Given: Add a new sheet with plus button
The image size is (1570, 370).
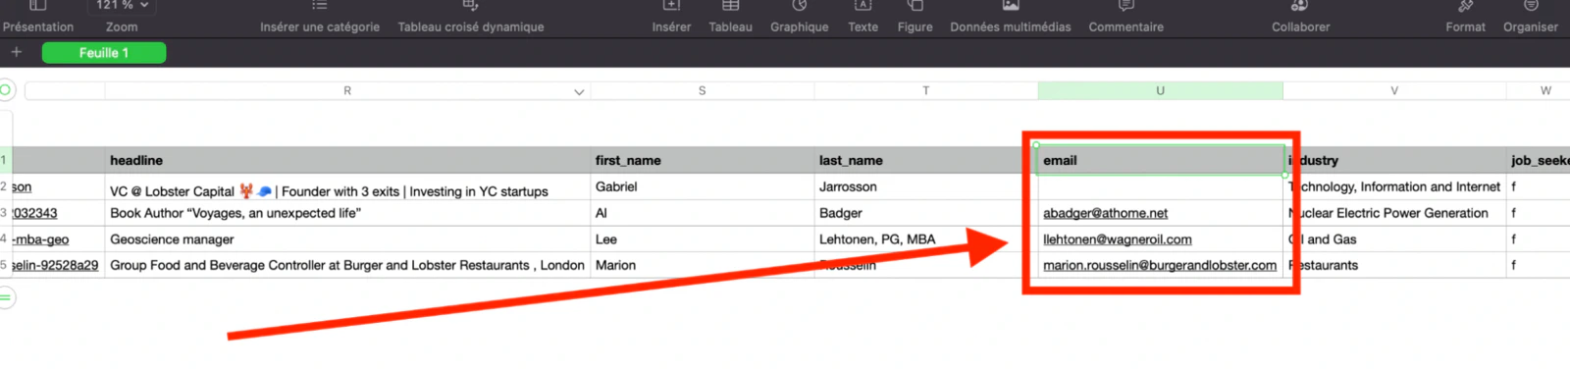Looking at the screenshot, I should pos(17,52).
